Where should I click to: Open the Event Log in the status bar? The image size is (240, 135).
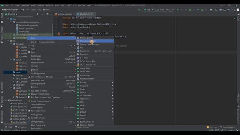[212, 127]
